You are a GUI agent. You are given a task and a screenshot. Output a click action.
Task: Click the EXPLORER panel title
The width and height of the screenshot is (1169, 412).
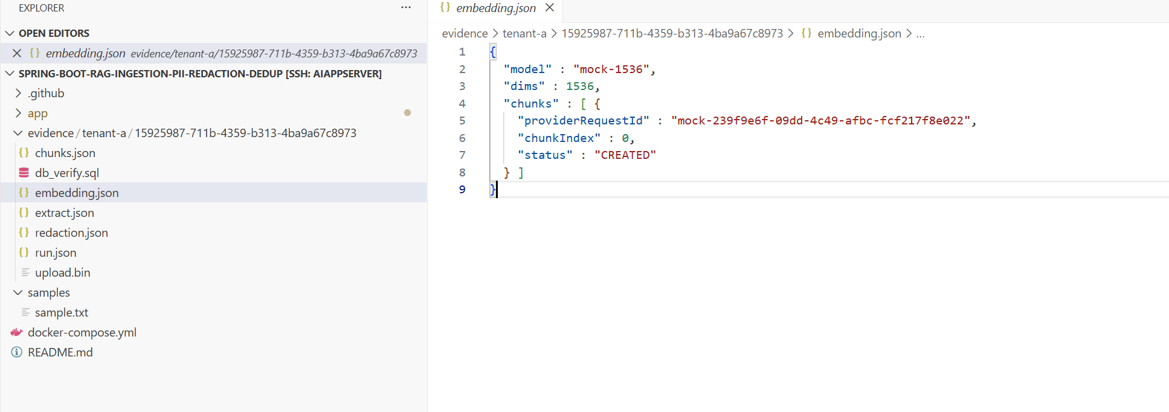pyautogui.click(x=41, y=8)
